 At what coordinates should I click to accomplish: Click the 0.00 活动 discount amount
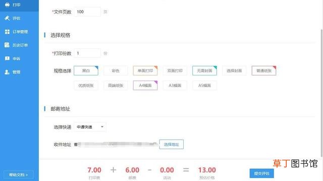point(167,170)
